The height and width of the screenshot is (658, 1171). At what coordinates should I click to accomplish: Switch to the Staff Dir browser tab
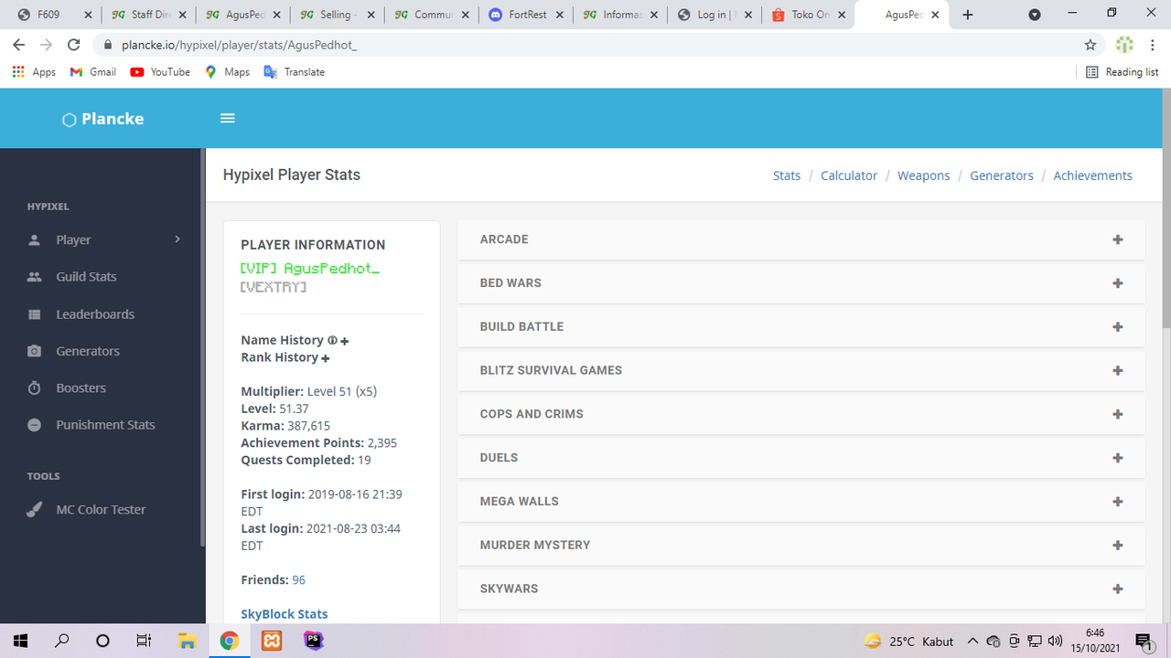click(x=146, y=15)
